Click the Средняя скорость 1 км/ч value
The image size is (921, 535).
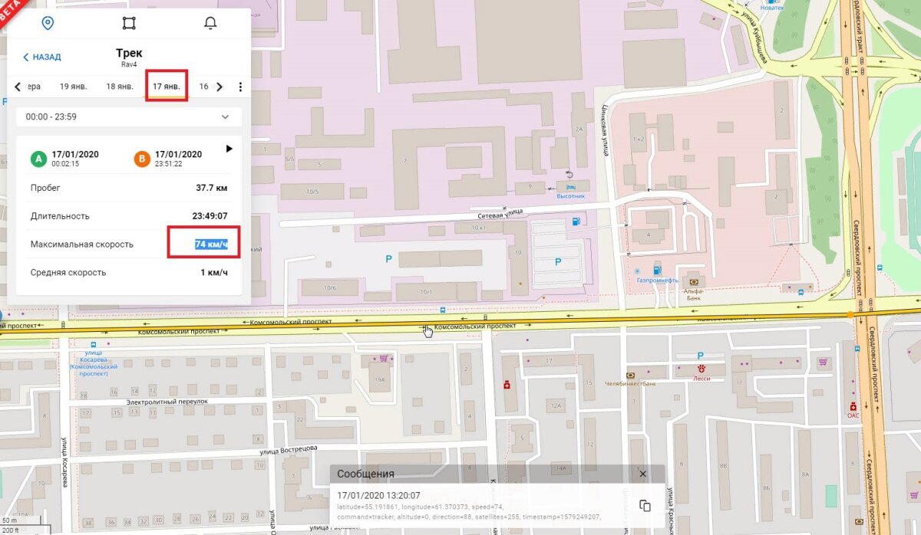click(x=214, y=272)
